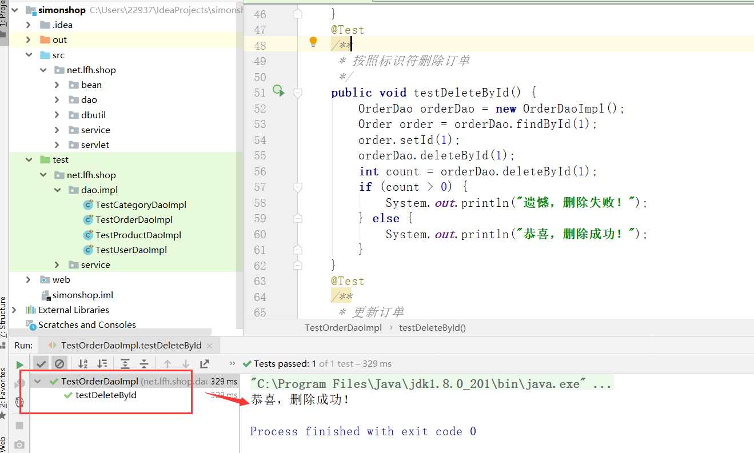Click run test gutter icon at line 51
Viewport: 754px width, 453px height.
tap(278, 90)
